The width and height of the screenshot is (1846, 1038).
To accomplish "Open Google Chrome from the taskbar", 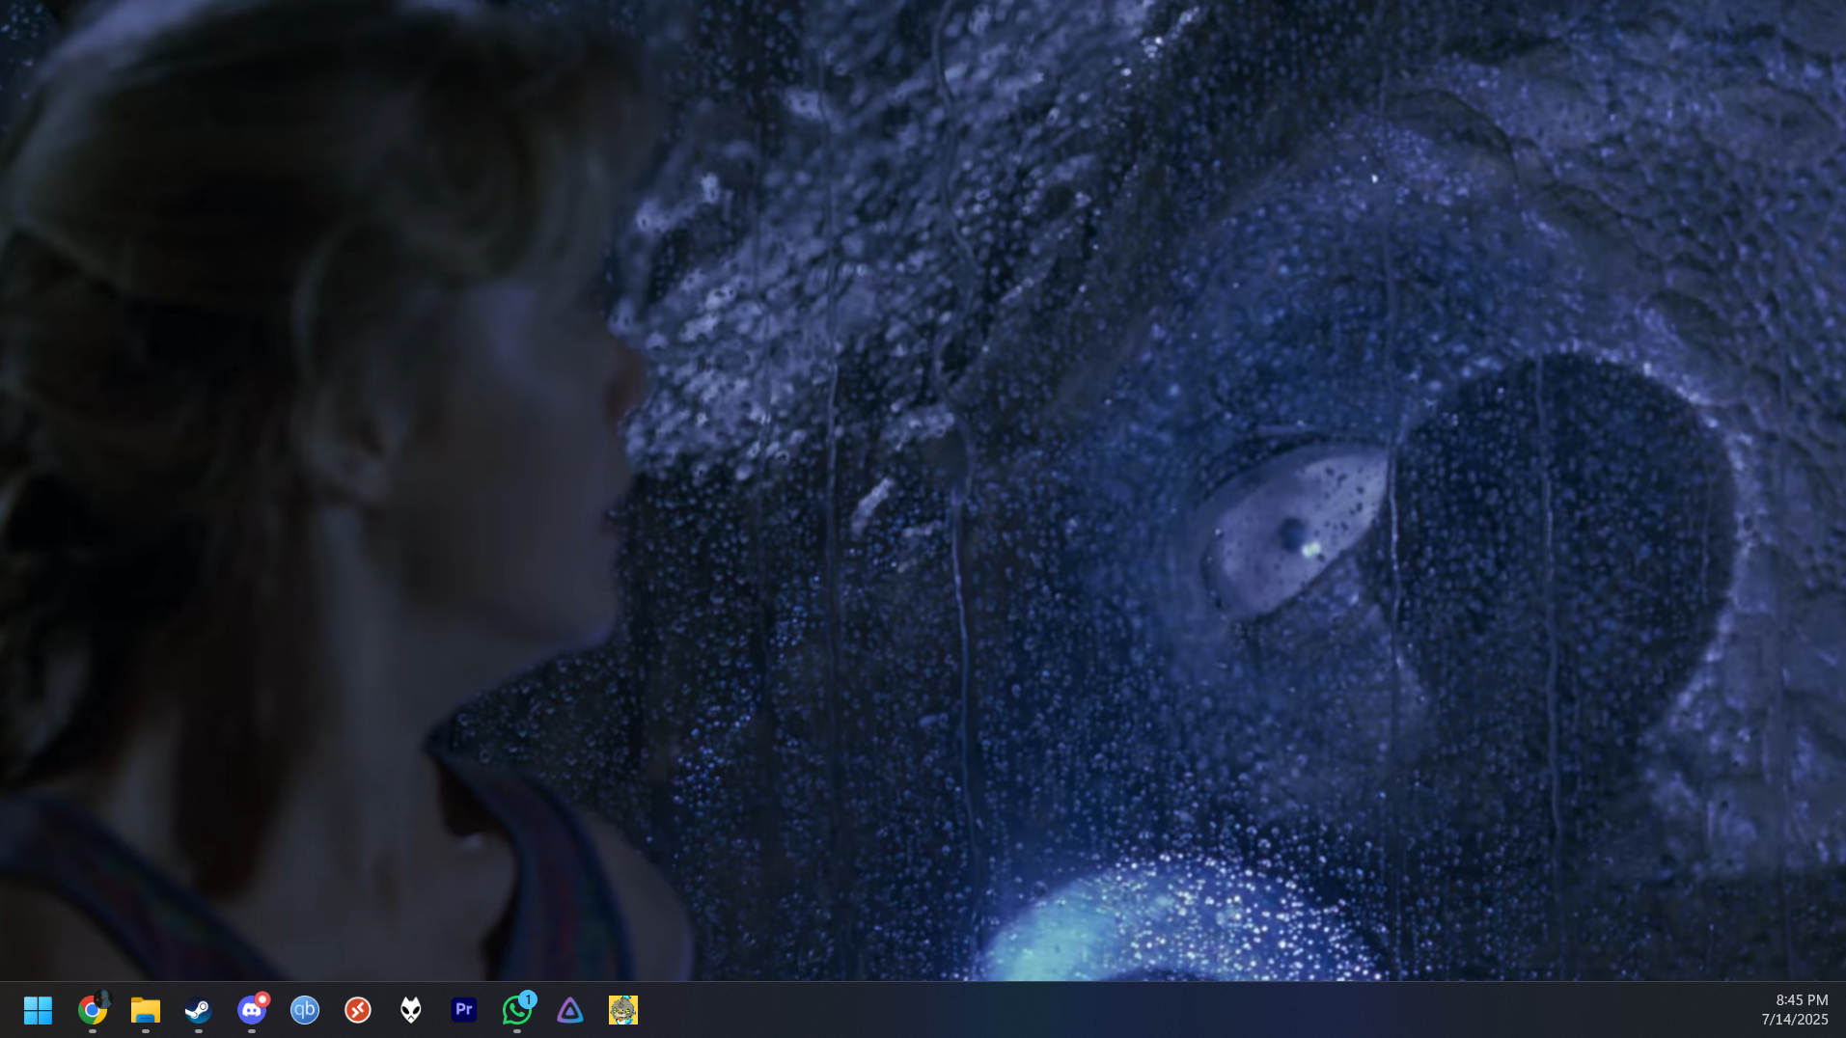I will [x=93, y=1010].
